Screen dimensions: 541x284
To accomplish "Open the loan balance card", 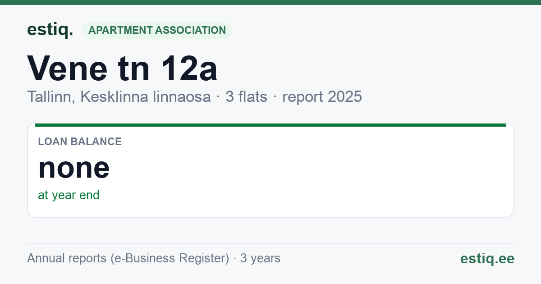I will coord(270,170).
